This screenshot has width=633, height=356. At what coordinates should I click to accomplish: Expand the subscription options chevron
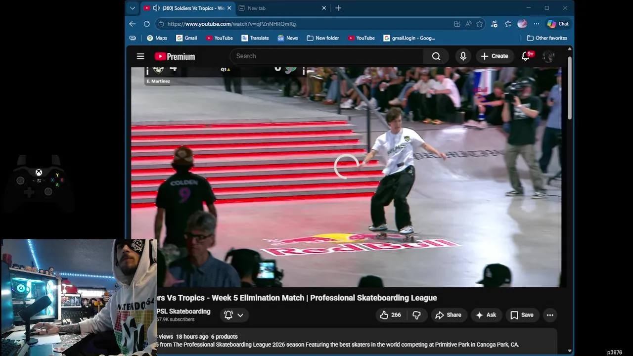(x=240, y=315)
